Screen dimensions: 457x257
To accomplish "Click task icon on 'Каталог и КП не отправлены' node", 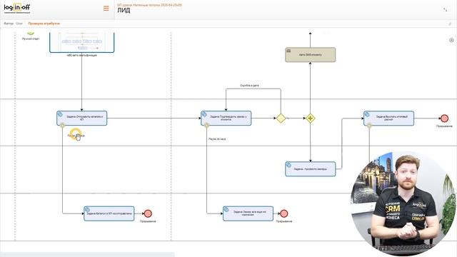I will (x=87, y=209).
